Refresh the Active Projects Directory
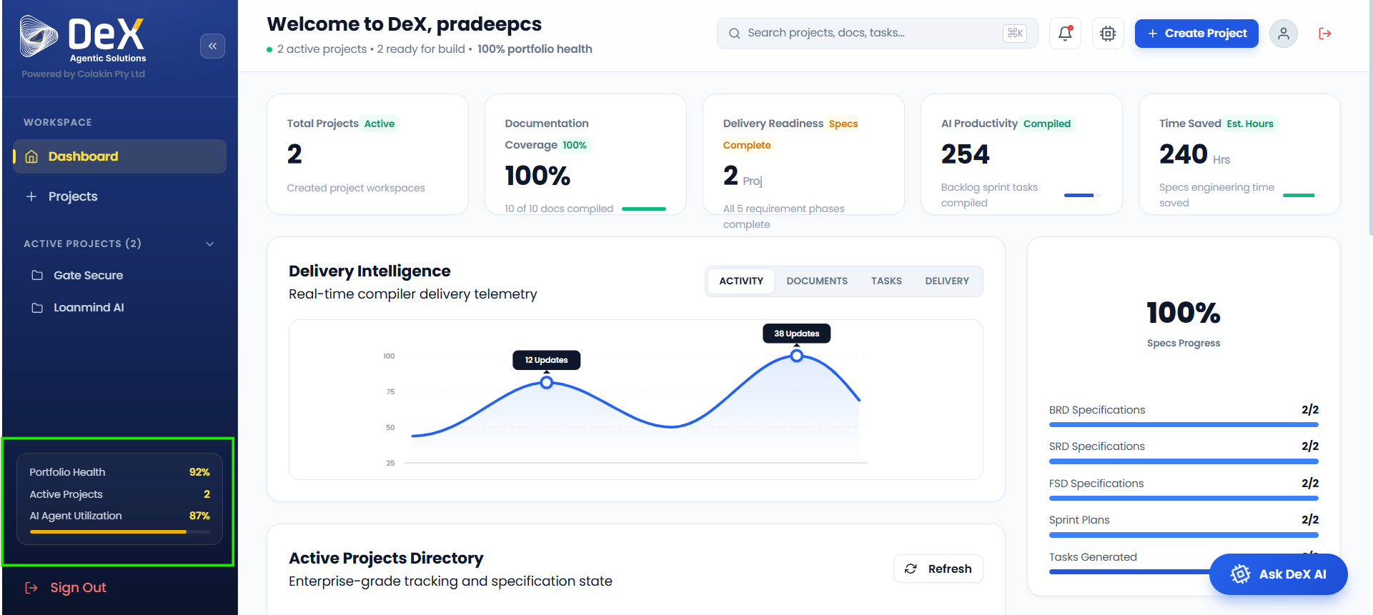Viewport: 1373px width, 615px height. coord(938,569)
